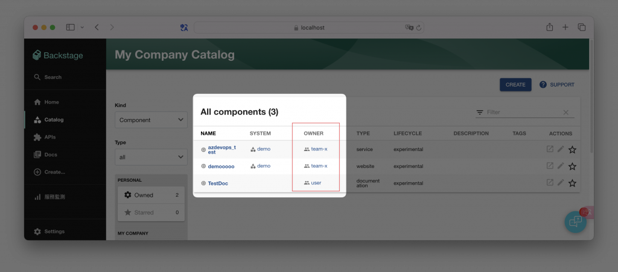Click the localhost address bar

(309, 28)
